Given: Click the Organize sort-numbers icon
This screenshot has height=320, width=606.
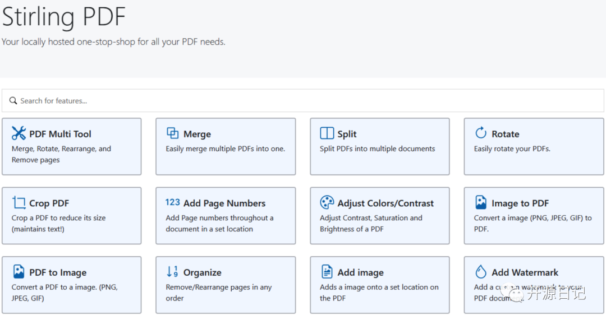Looking at the screenshot, I should click(x=172, y=271).
